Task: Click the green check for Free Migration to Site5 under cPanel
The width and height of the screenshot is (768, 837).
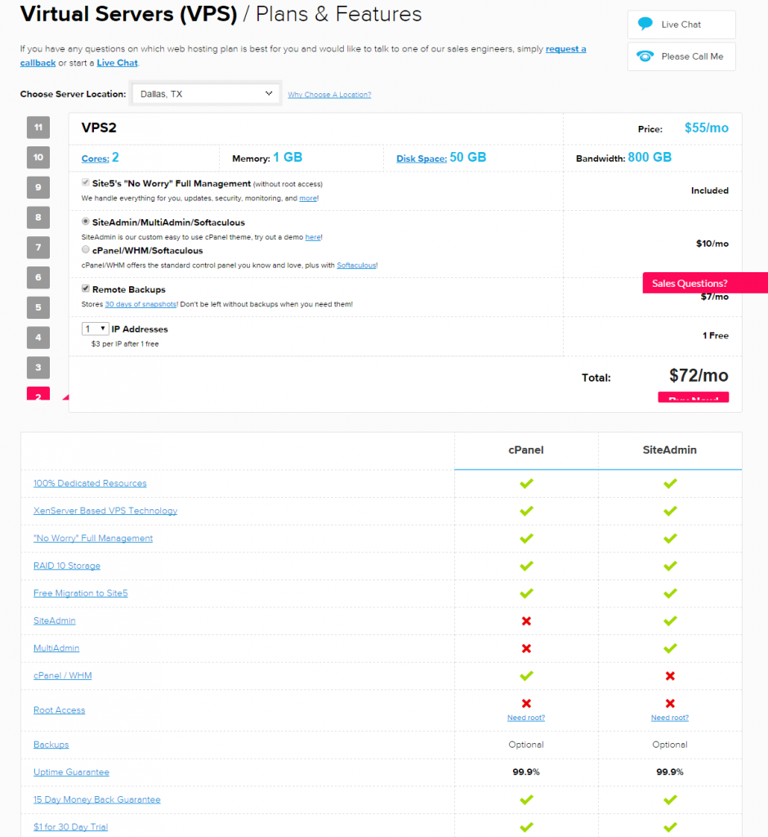Action: click(x=525, y=593)
